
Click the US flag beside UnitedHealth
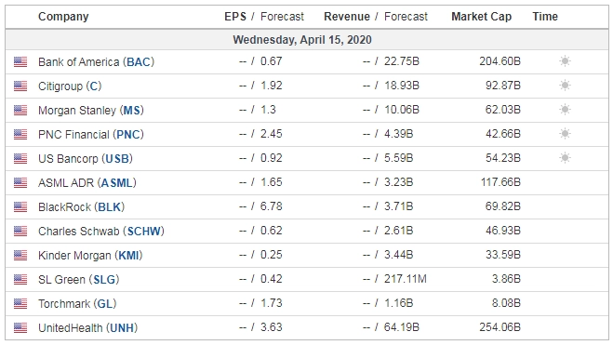click(x=20, y=328)
